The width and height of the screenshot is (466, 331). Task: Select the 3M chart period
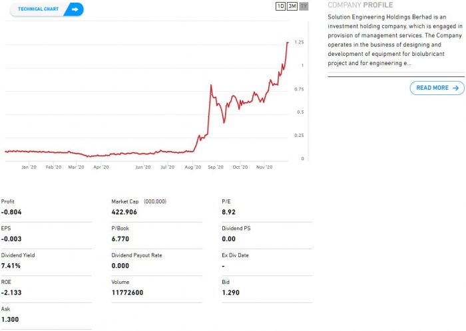tap(292, 6)
